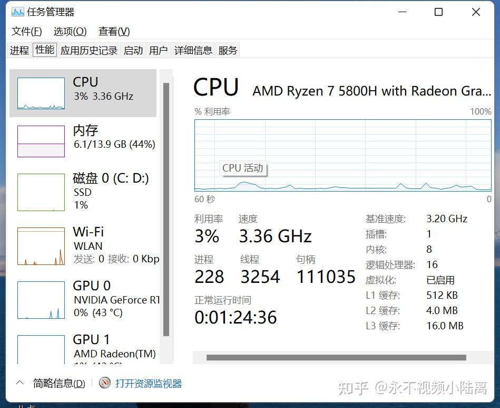Image resolution: width=500 pixels, height=408 pixels.
Task: Maximize the Task Manager window
Action: click(438, 12)
